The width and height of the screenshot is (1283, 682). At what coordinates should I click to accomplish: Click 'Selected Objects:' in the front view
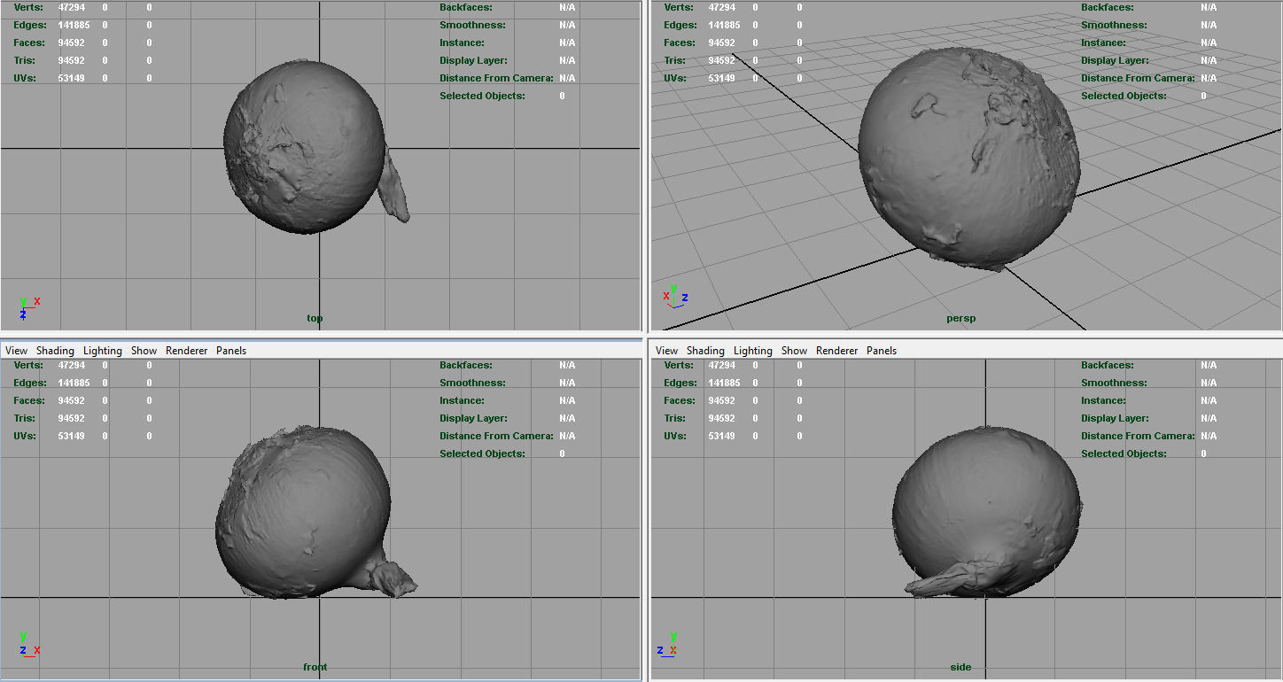click(x=482, y=453)
